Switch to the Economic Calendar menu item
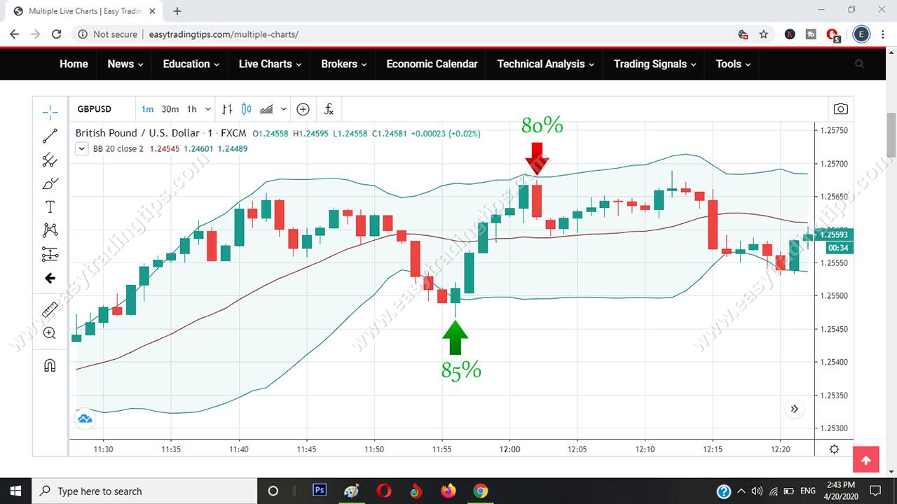Viewport: 897px width, 504px height. point(432,64)
